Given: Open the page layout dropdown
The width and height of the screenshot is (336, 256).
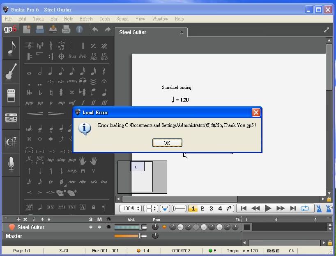Looking at the screenshot, I should pos(151,208).
